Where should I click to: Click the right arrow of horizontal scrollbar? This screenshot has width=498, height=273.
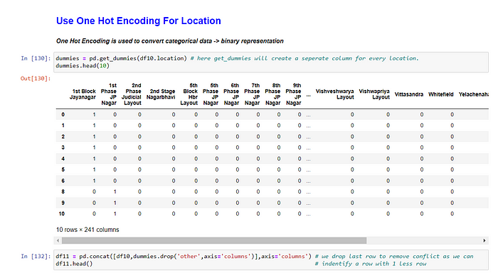(x=484, y=240)
